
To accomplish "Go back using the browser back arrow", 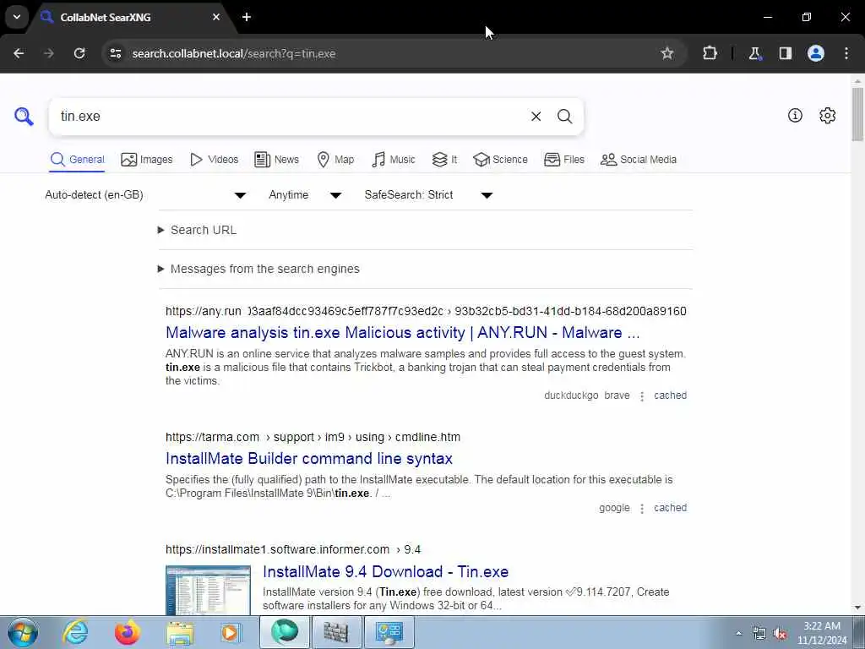I will [x=19, y=53].
